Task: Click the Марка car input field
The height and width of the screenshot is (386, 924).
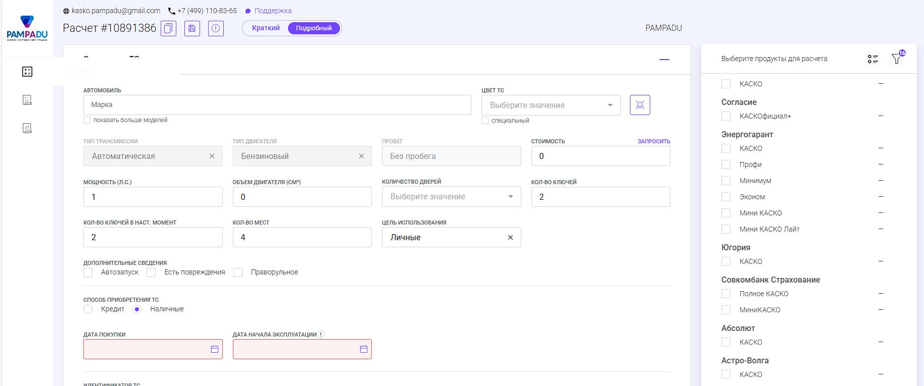Action: click(277, 105)
